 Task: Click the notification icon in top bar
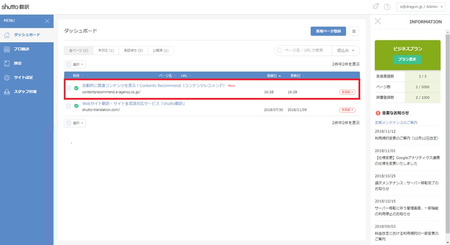point(376,6)
